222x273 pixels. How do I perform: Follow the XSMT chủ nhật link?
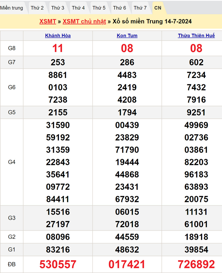tap(84, 21)
